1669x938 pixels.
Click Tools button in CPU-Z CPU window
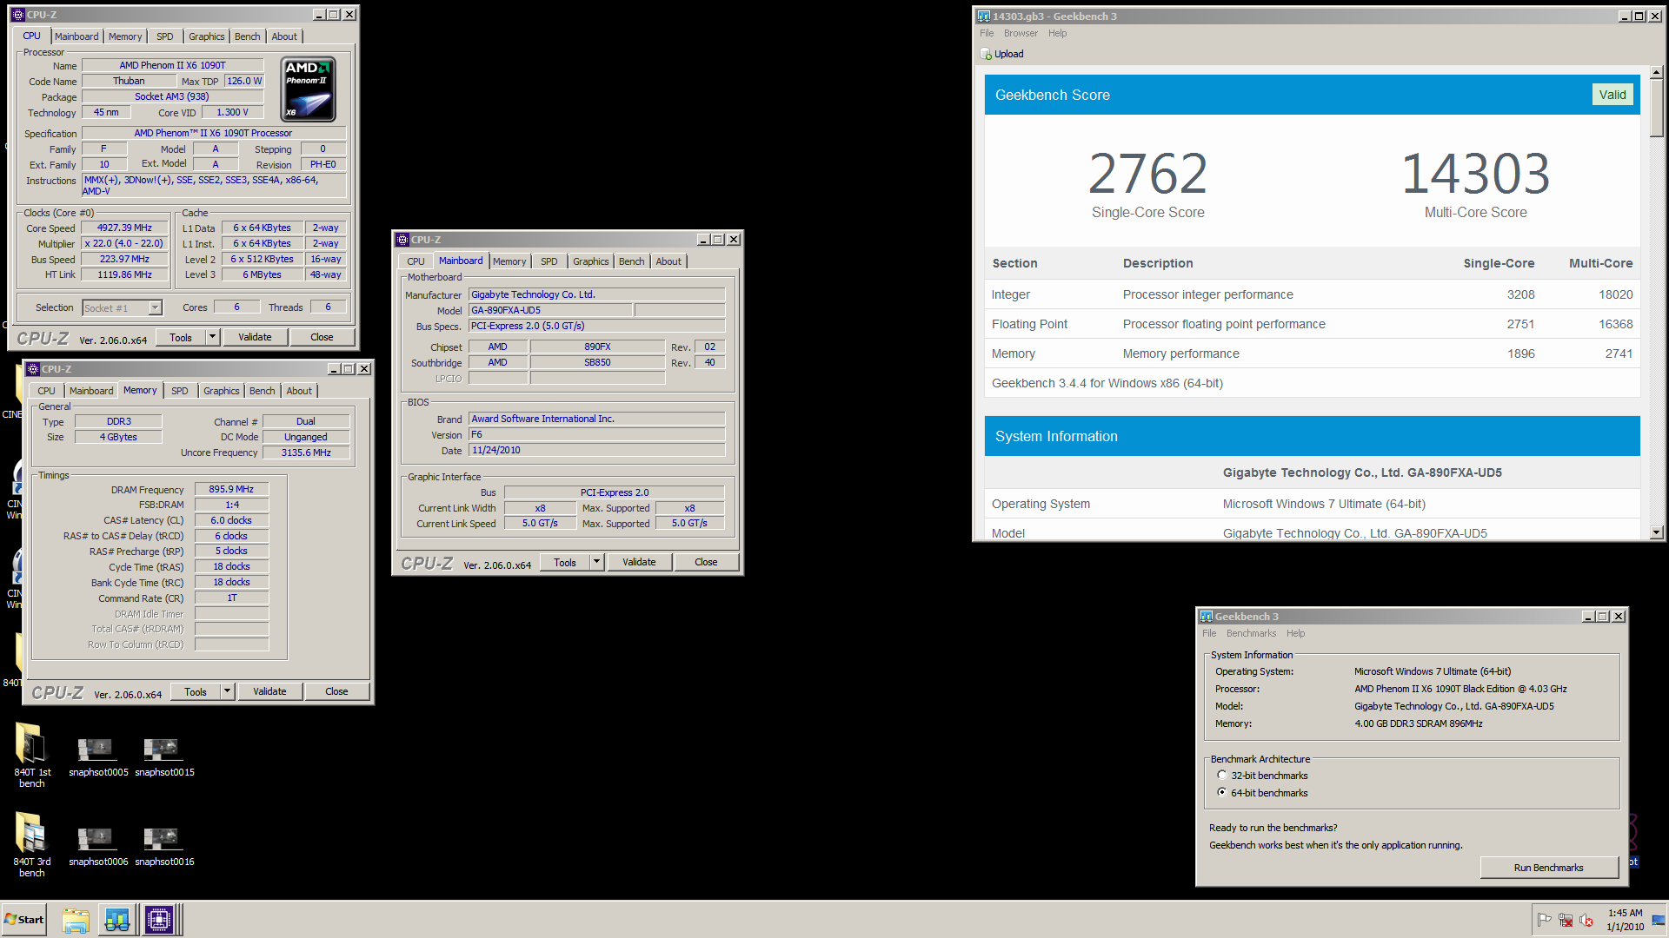click(181, 337)
